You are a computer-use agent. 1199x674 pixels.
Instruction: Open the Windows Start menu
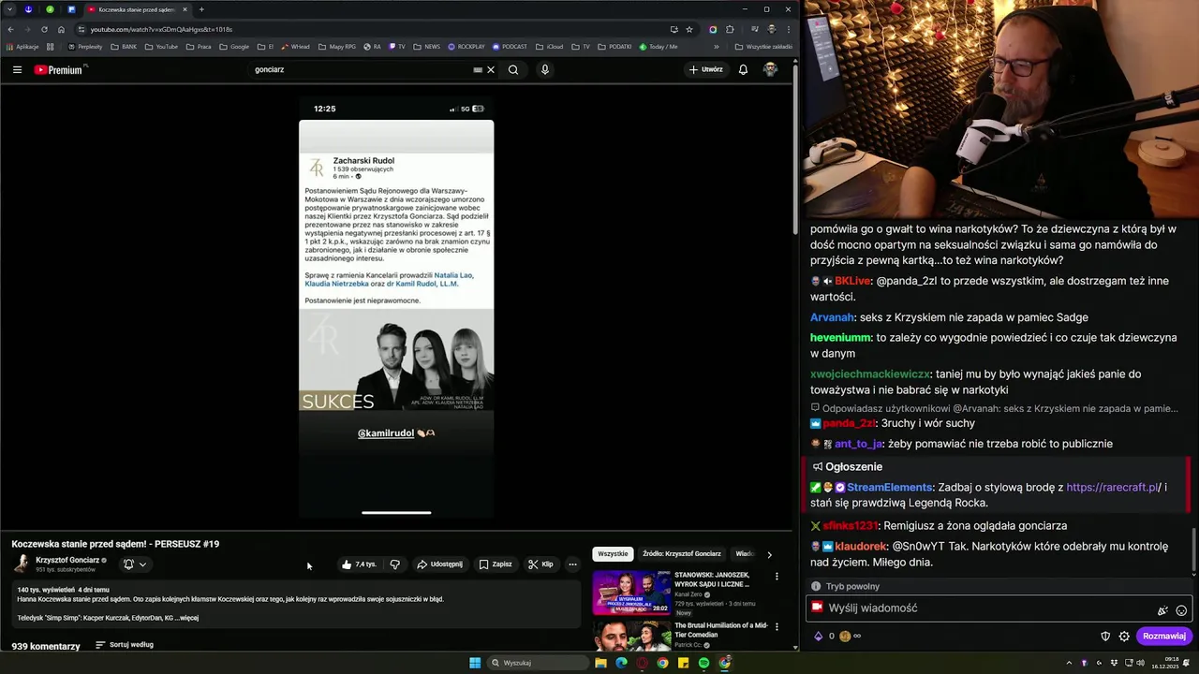click(x=475, y=663)
